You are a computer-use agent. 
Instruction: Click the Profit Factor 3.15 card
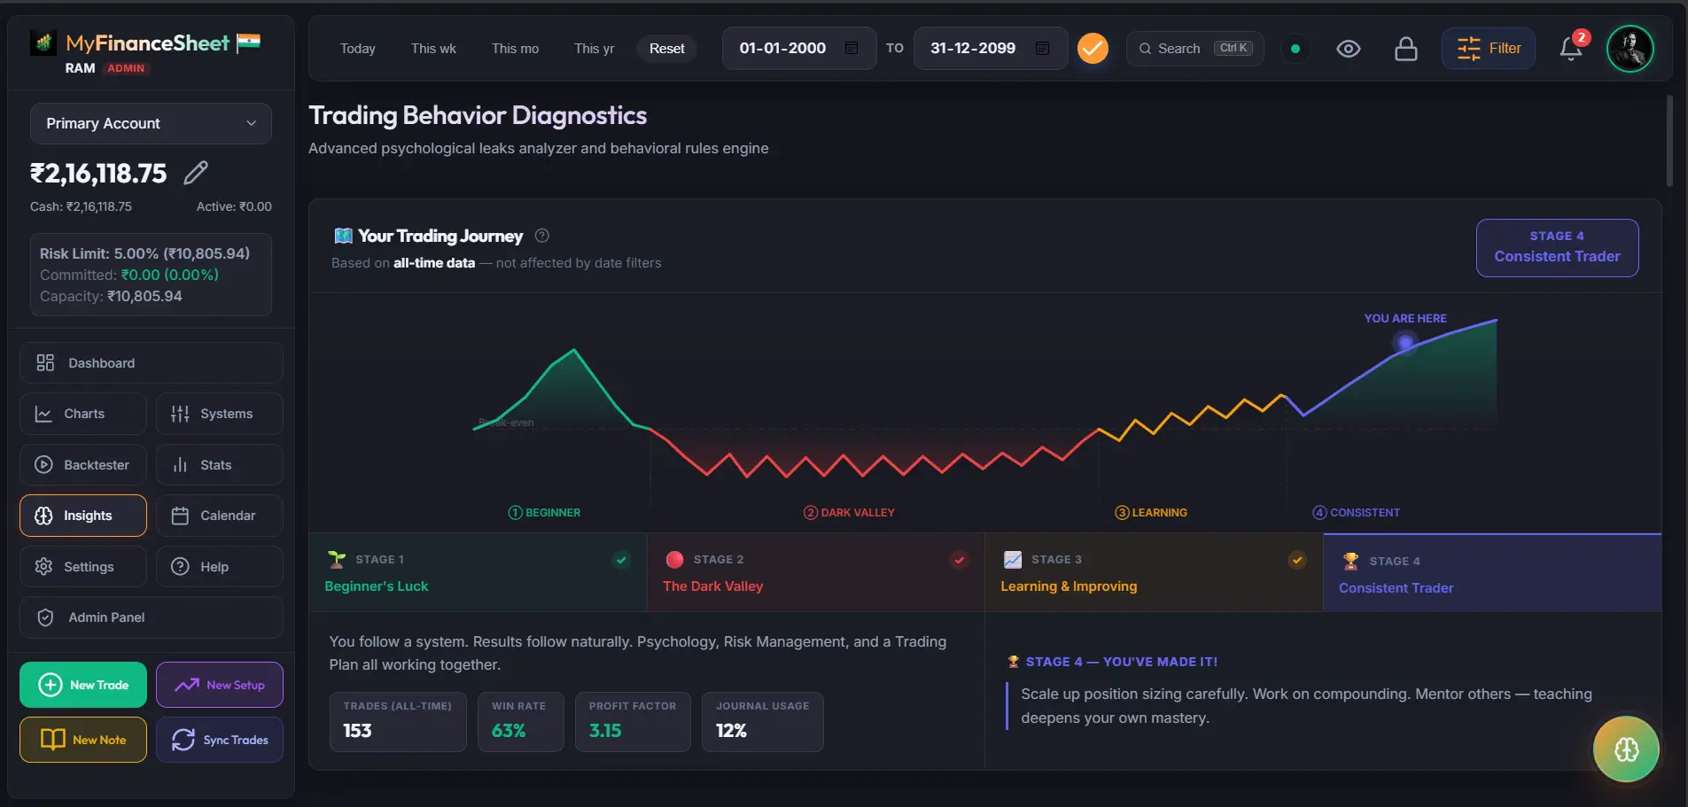(x=633, y=722)
